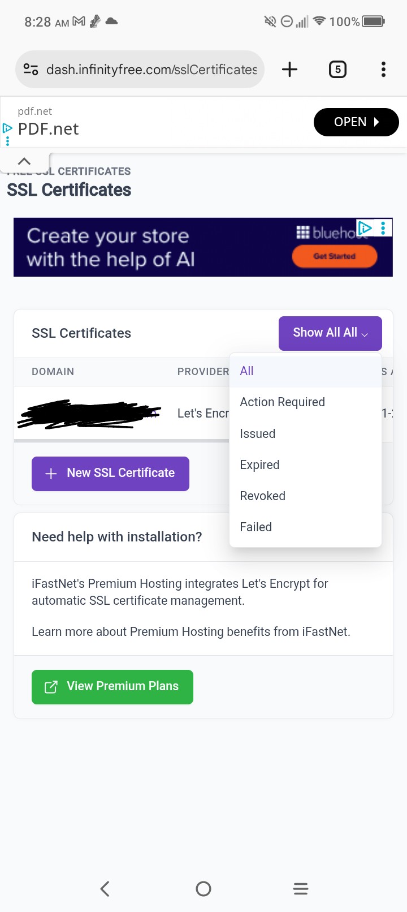
Task: Open bluehost ad options three-dot icon
Action: click(x=383, y=228)
